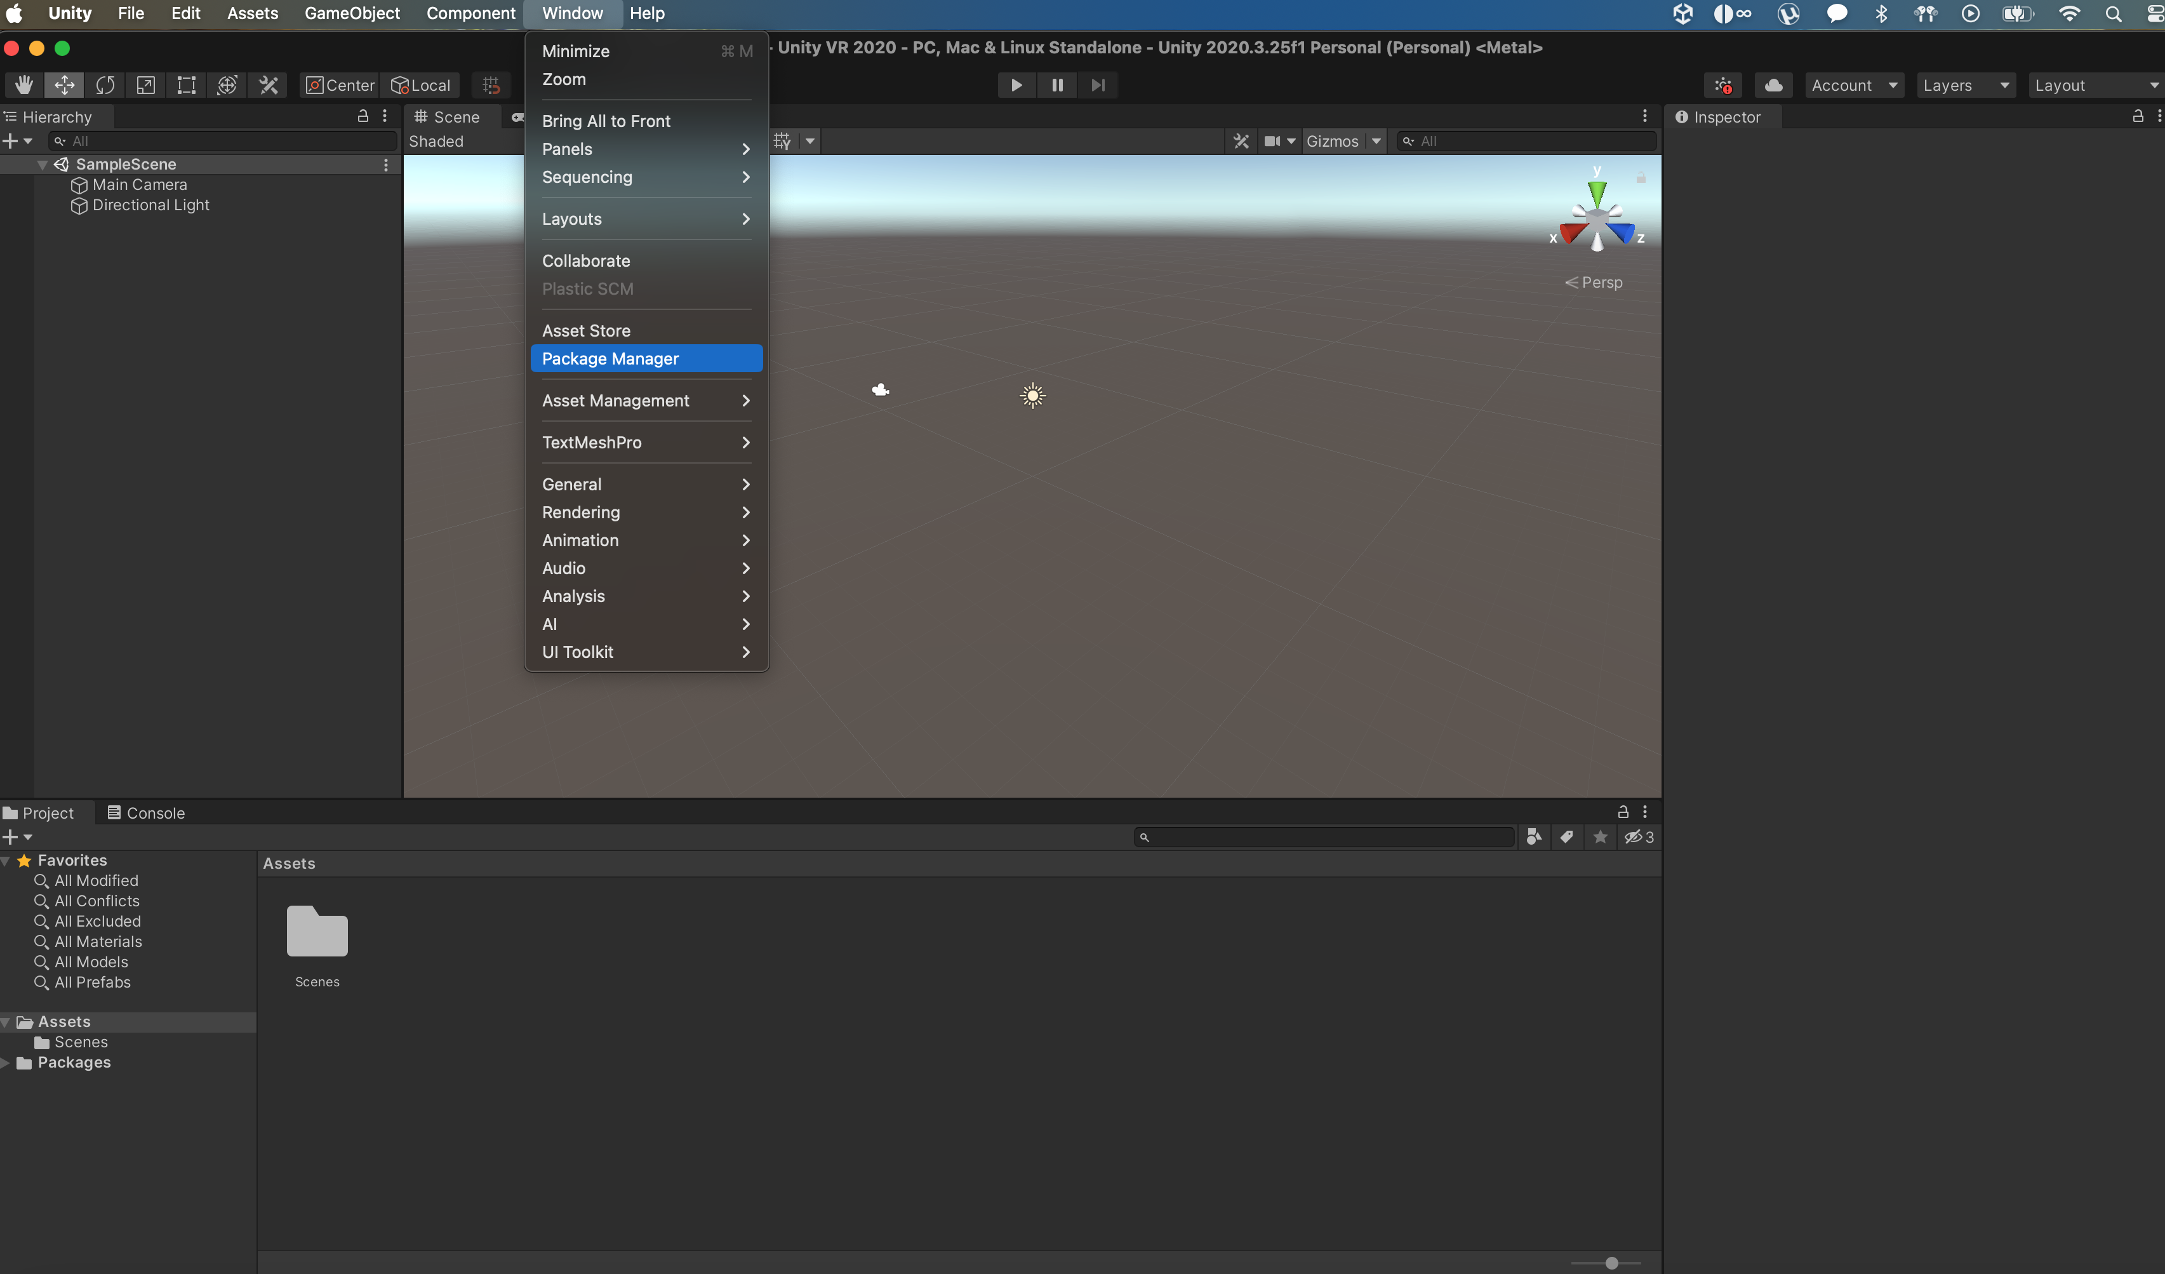Click the Step frame button
The width and height of the screenshot is (2165, 1274).
[1098, 85]
